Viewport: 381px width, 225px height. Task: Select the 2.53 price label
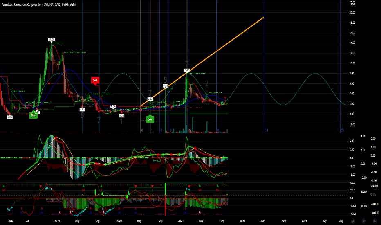tap(150, 99)
